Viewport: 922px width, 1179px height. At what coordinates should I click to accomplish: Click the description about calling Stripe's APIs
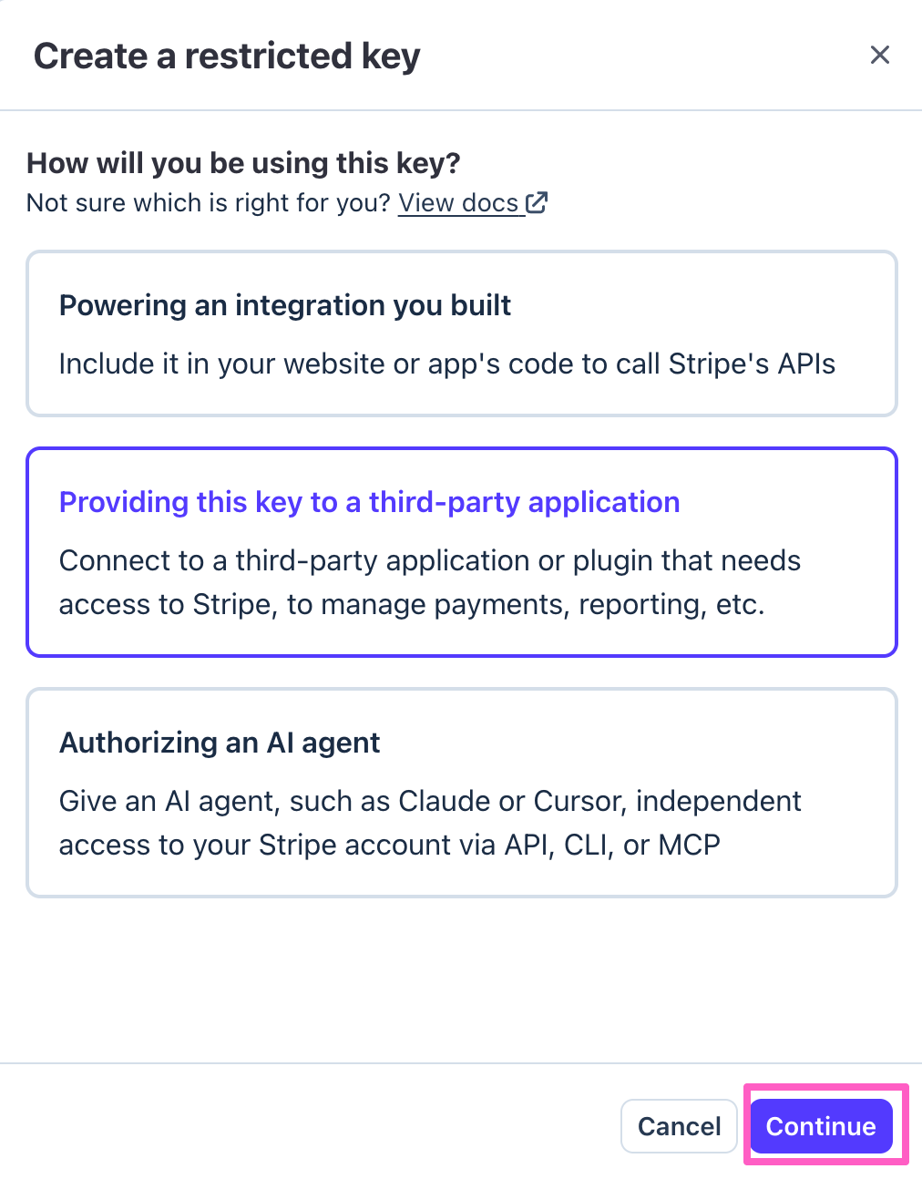point(447,364)
